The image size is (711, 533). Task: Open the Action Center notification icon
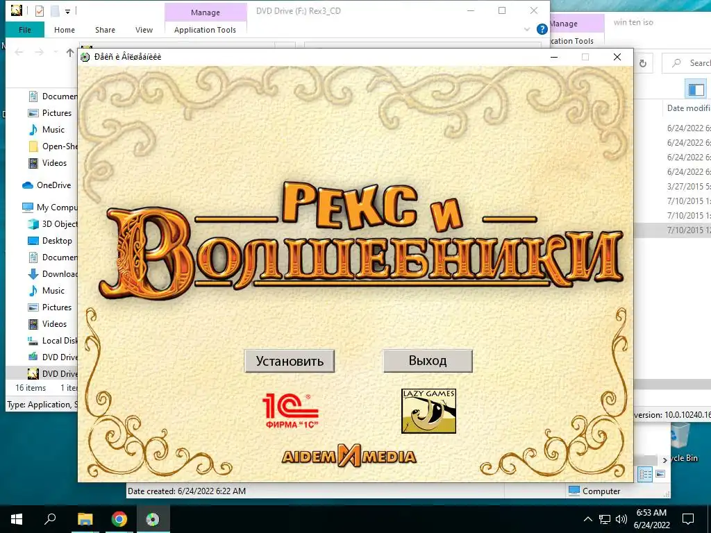(x=688, y=519)
